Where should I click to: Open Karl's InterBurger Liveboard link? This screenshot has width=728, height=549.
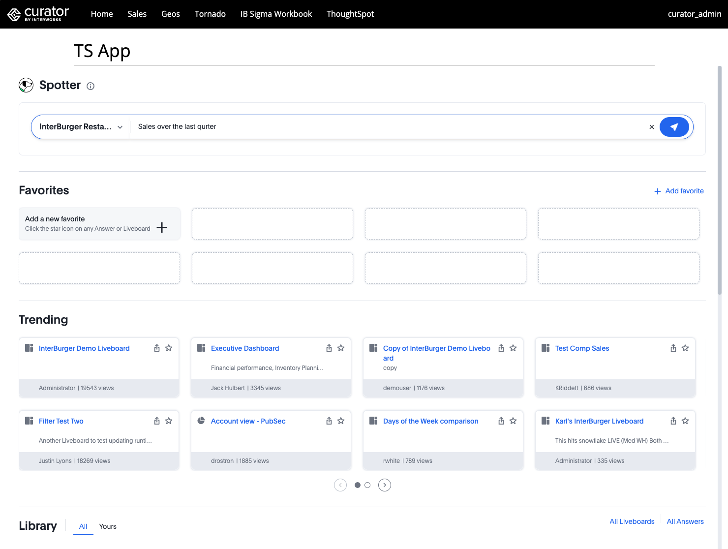tap(599, 421)
